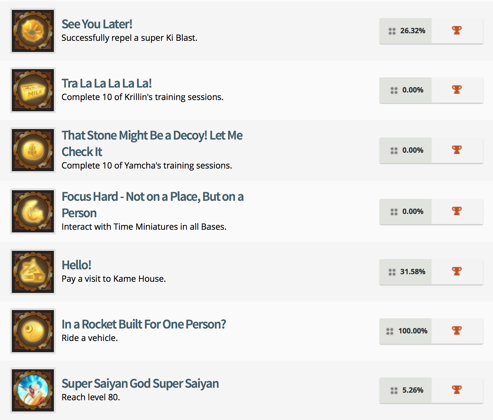Click bronze trophy icon for Ride a vehicle
The image size is (493, 420).
point(457,331)
